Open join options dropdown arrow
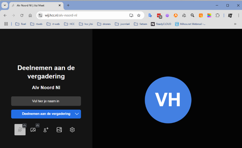 tap(77, 114)
